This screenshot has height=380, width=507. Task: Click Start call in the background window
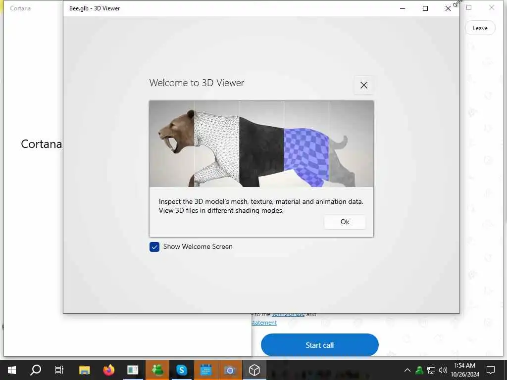pyautogui.click(x=319, y=345)
